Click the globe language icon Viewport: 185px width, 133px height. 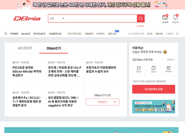(177, 34)
